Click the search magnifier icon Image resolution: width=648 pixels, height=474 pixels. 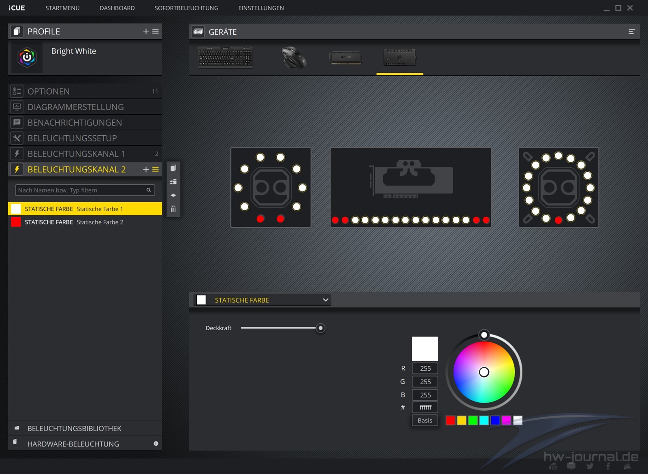click(x=149, y=190)
